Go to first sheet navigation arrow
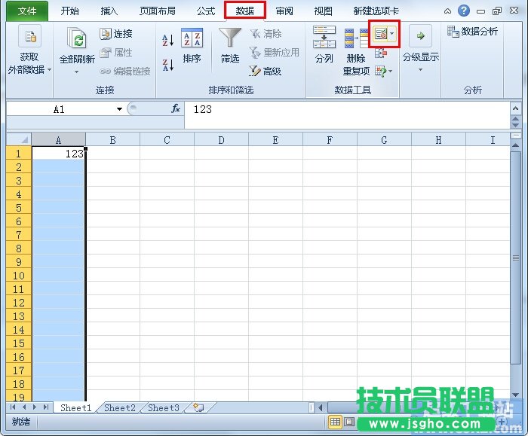The height and width of the screenshot is (436, 528). pyautogui.click(x=13, y=407)
